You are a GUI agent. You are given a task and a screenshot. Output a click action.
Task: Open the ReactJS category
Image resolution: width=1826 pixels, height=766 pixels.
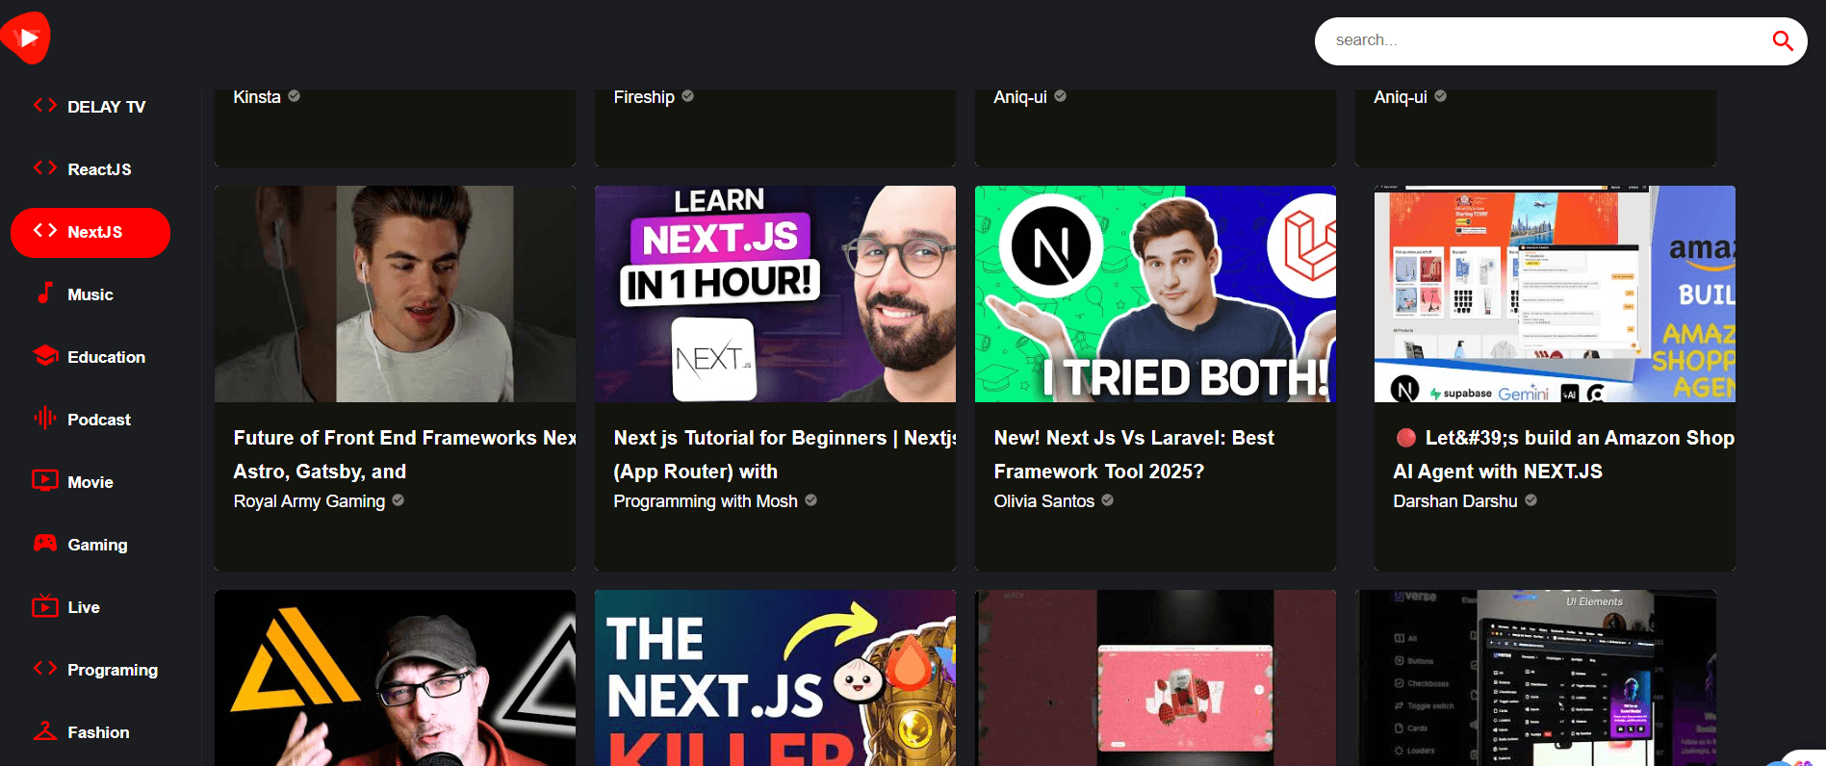pos(90,169)
